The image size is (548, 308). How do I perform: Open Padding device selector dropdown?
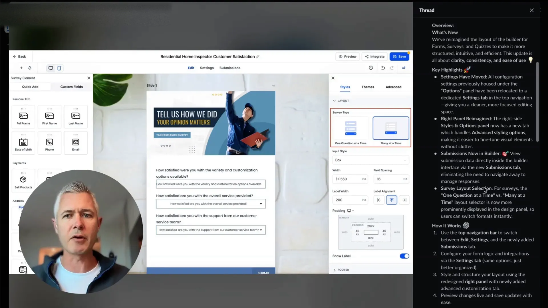(x=350, y=211)
